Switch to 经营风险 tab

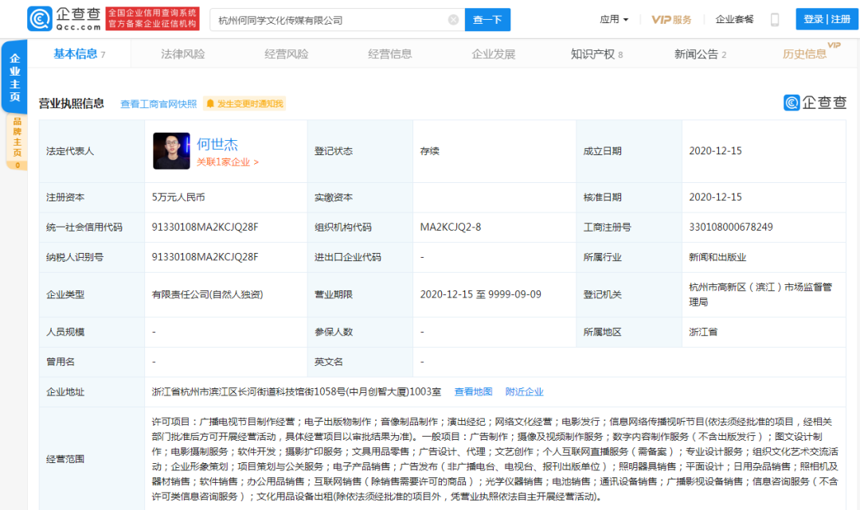click(287, 54)
